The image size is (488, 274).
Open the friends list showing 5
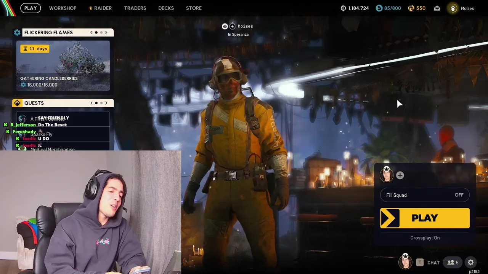click(453, 262)
